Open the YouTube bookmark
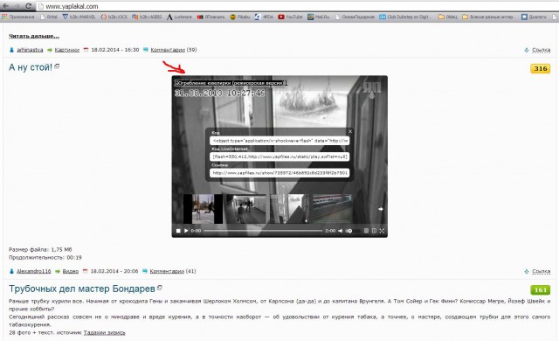Viewport: 559px width, 341px height. pos(290,17)
